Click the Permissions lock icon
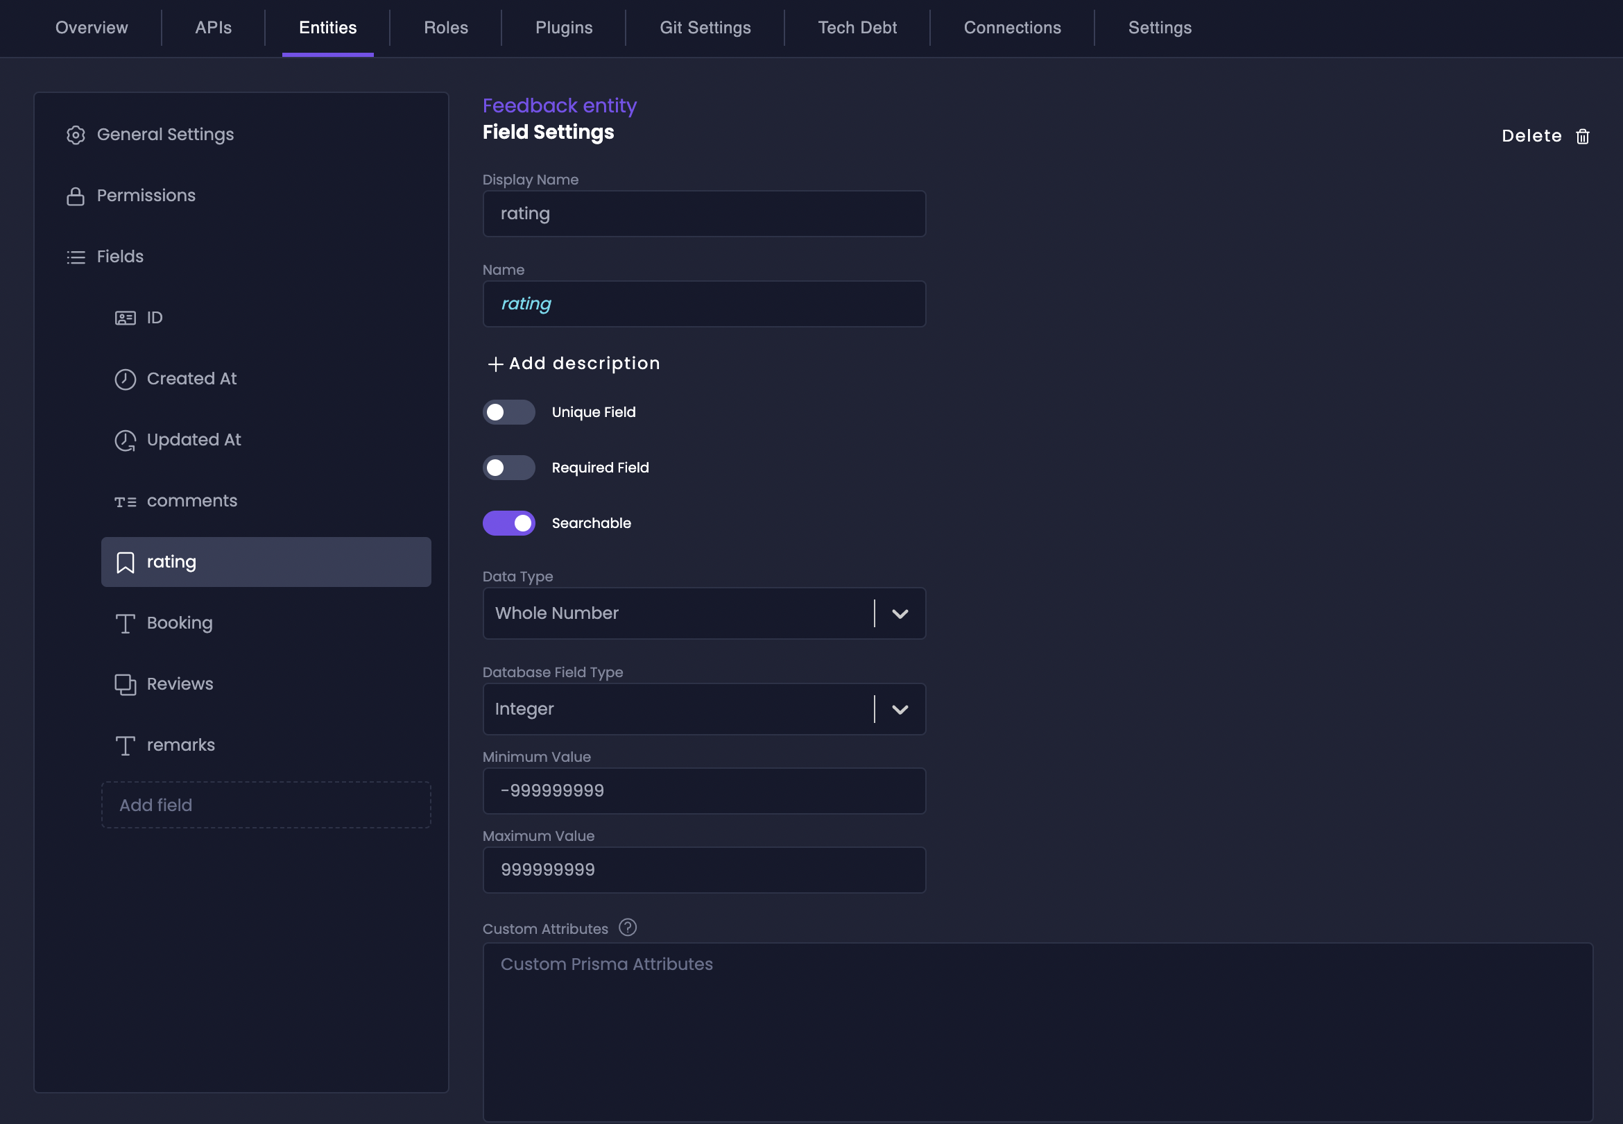Viewport: 1623px width, 1124px height. coord(76,196)
